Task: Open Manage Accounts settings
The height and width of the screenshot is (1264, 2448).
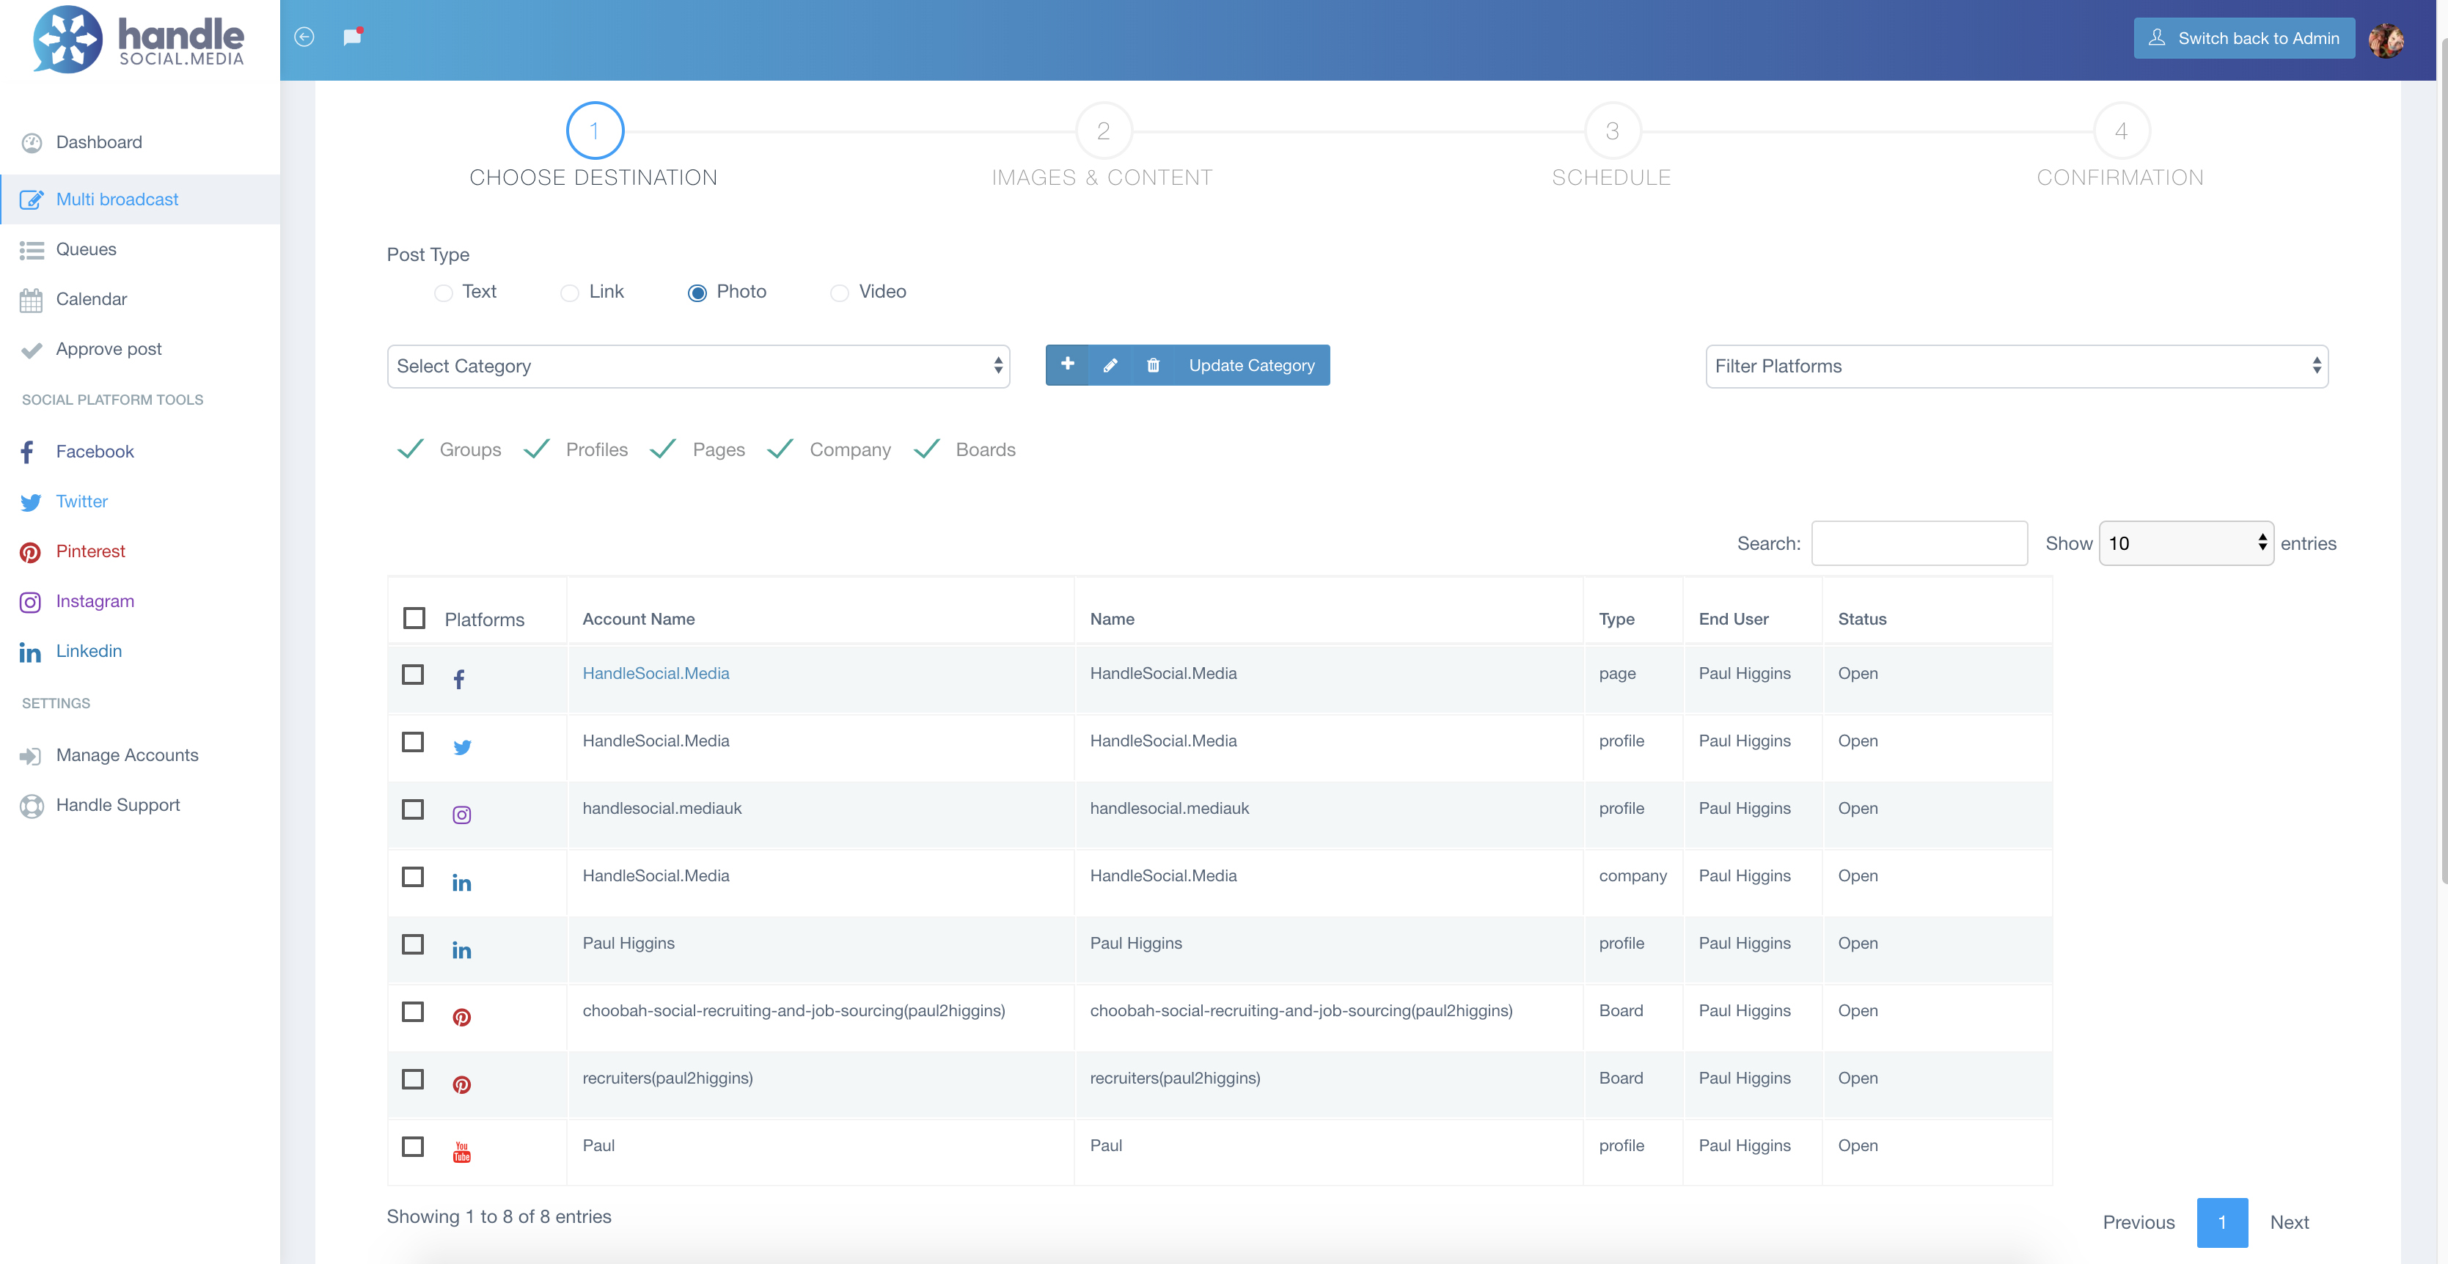Action: tap(126, 754)
